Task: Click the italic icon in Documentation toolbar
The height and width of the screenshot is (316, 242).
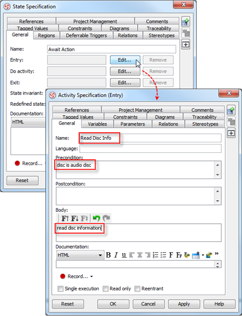Action: (x=116, y=255)
